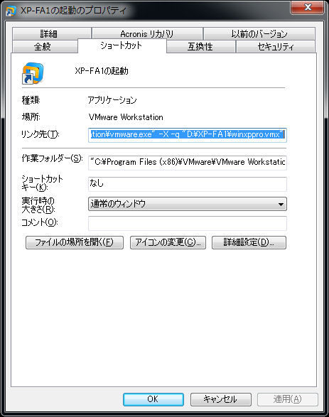Open 詳細設定 advanced settings

coord(249,242)
